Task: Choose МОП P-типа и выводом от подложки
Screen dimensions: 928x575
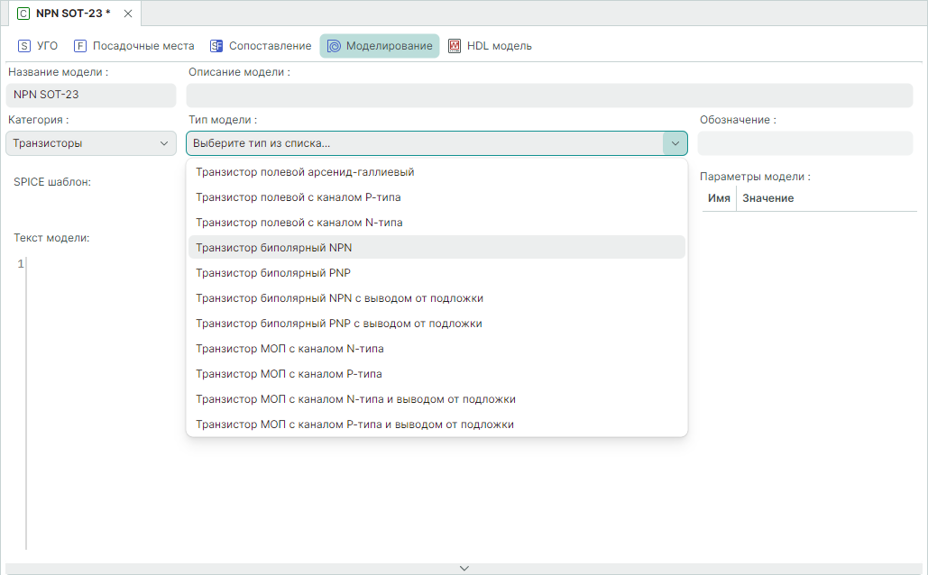Action: point(436,424)
